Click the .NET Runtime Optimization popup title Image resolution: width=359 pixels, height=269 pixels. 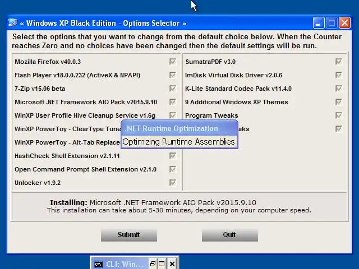pos(172,128)
